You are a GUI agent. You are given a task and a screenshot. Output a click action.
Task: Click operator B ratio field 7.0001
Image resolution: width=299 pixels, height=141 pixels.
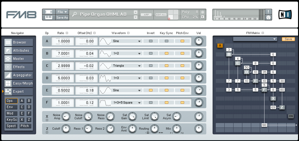63,53
